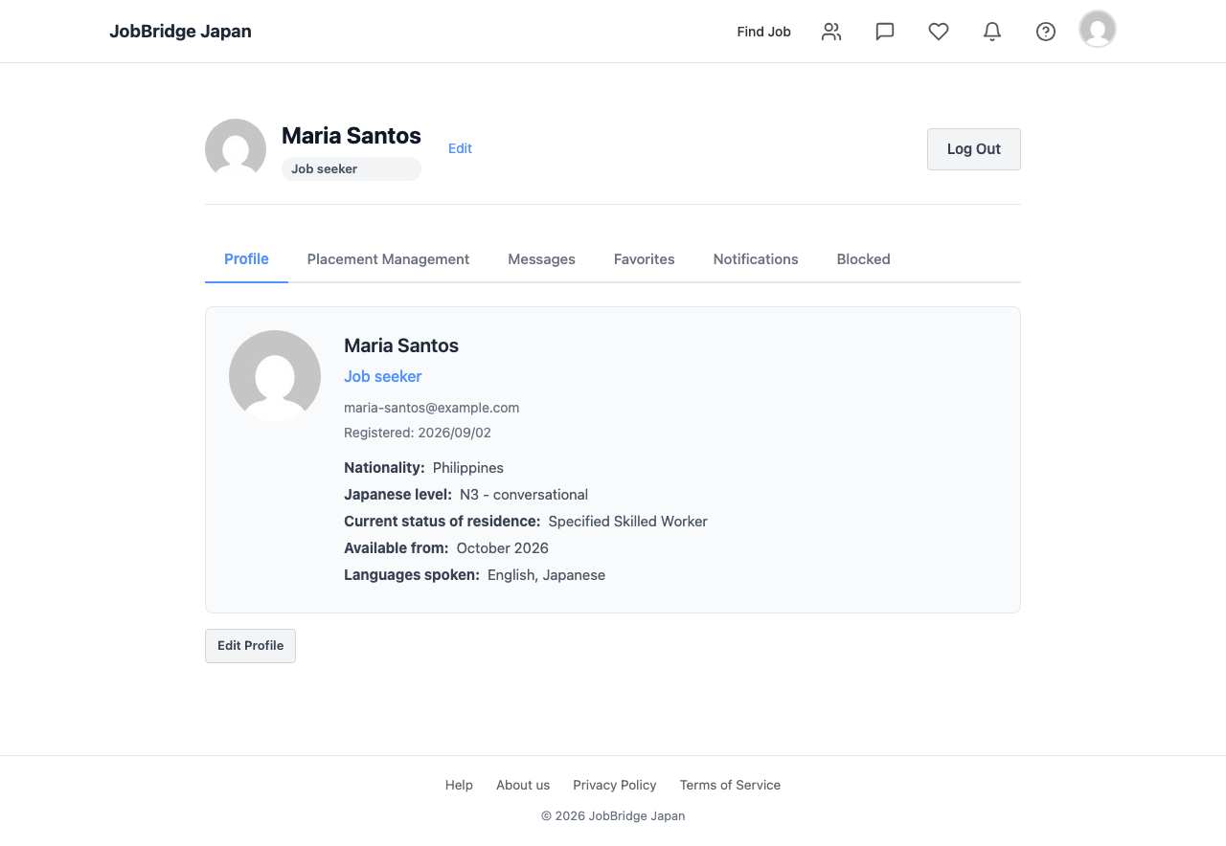The width and height of the screenshot is (1226, 846).
Task: Click the Registered: 2026/09/02 text
Action: pos(418,433)
